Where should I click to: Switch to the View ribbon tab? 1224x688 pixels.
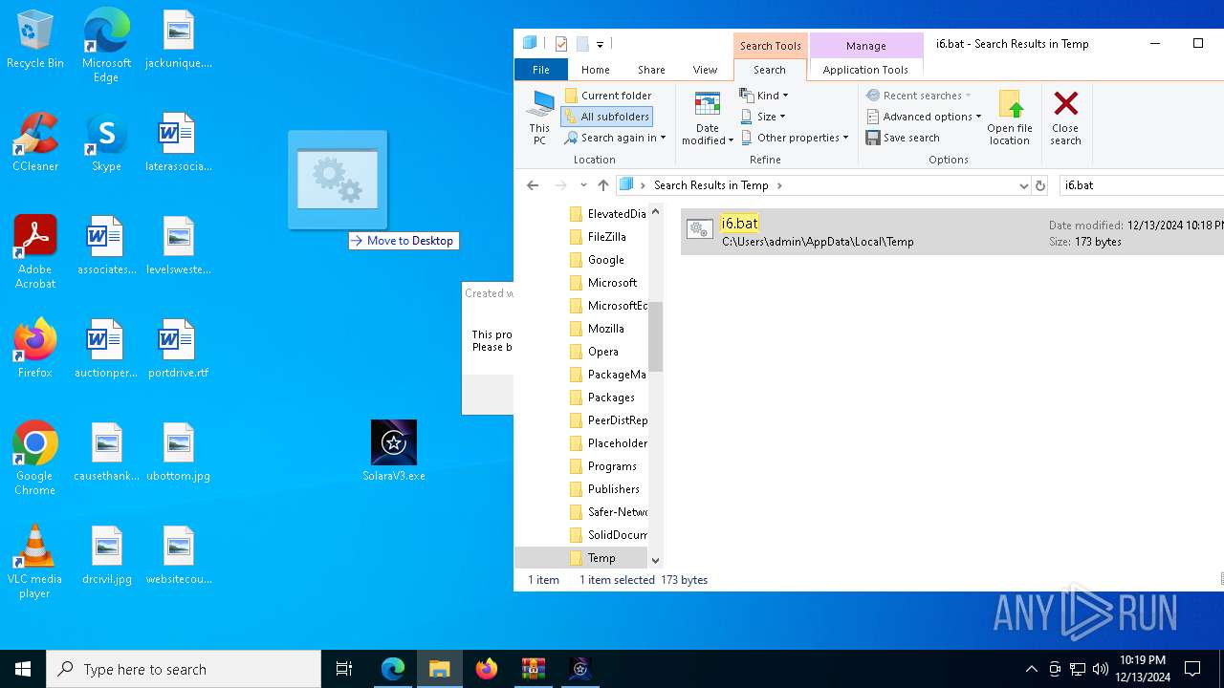pos(705,70)
